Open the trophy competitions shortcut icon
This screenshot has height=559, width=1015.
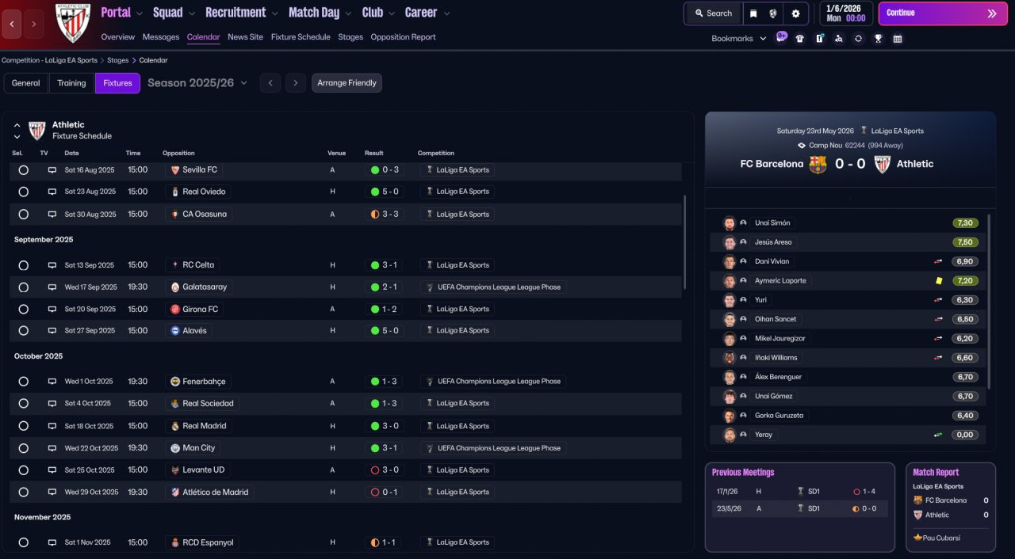[878, 38]
